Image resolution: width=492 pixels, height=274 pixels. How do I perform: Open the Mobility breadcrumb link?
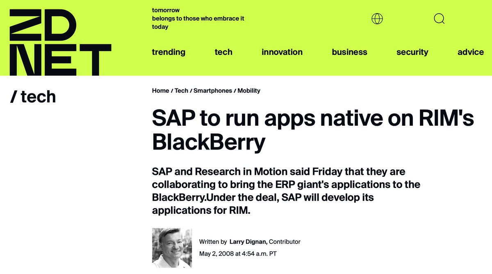(249, 91)
